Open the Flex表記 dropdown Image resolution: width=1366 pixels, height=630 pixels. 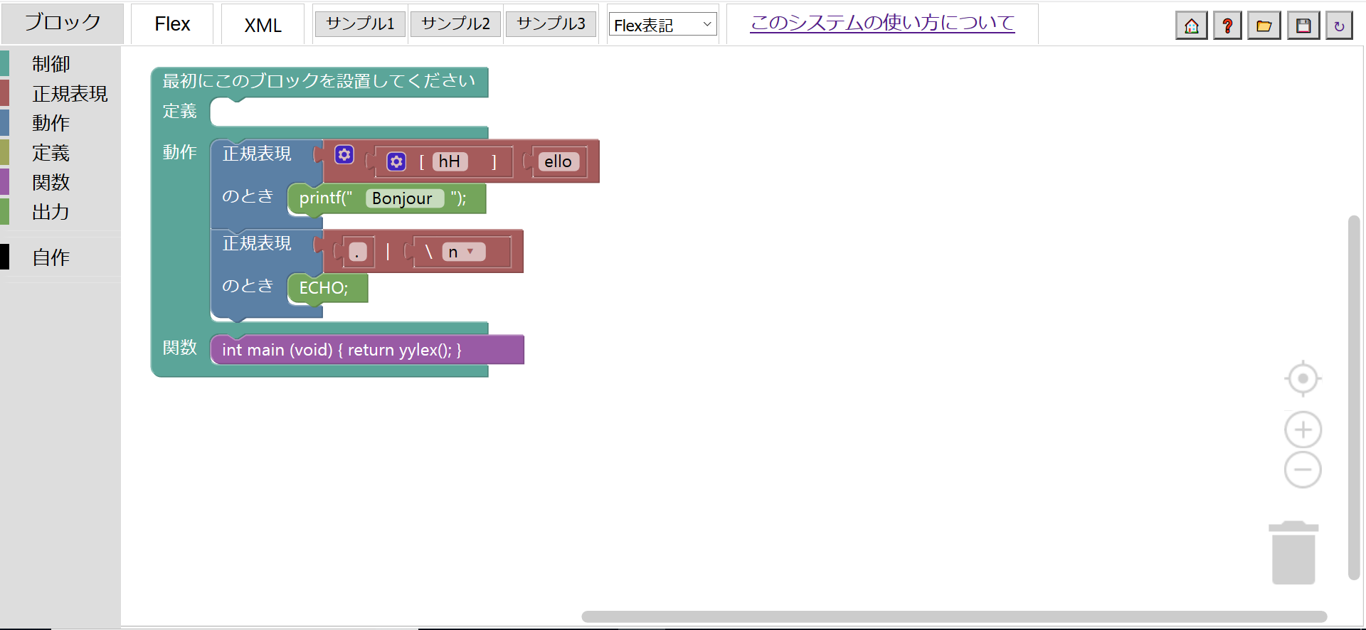(x=662, y=25)
